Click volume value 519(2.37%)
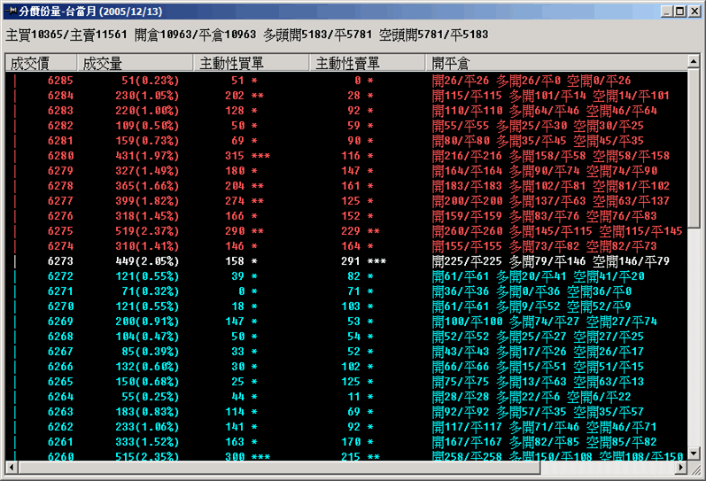706x481 pixels. [147, 231]
